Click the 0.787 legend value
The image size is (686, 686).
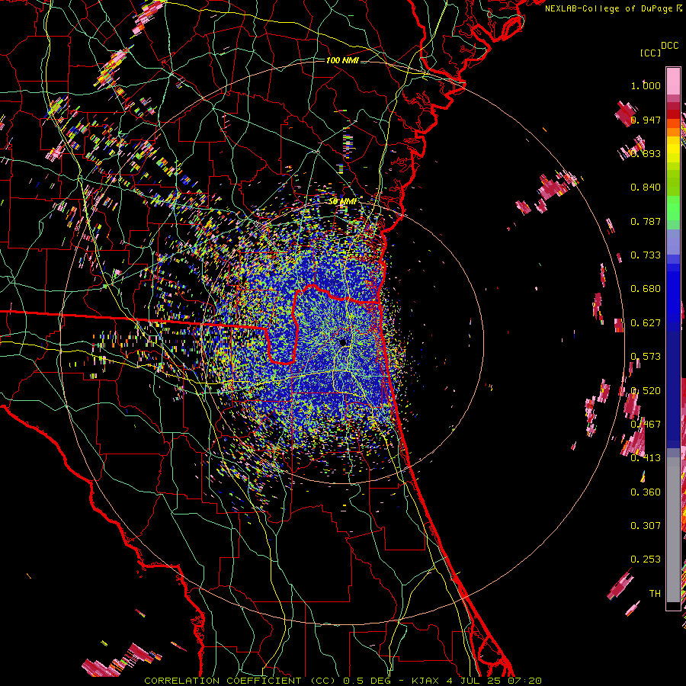pos(646,221)
